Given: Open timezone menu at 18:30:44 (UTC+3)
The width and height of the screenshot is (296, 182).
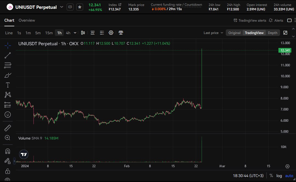Looking at the screenshot, I should [x=248, y=176].
